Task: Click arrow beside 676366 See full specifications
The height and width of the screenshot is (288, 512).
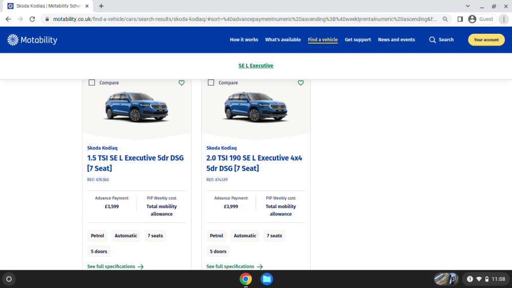Action: click(x=141, y=267)
